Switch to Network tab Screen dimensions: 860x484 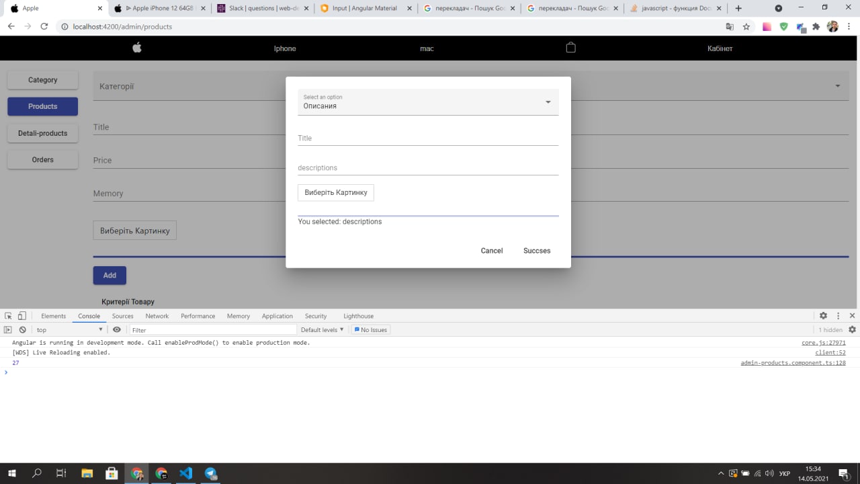coord(157,316)
